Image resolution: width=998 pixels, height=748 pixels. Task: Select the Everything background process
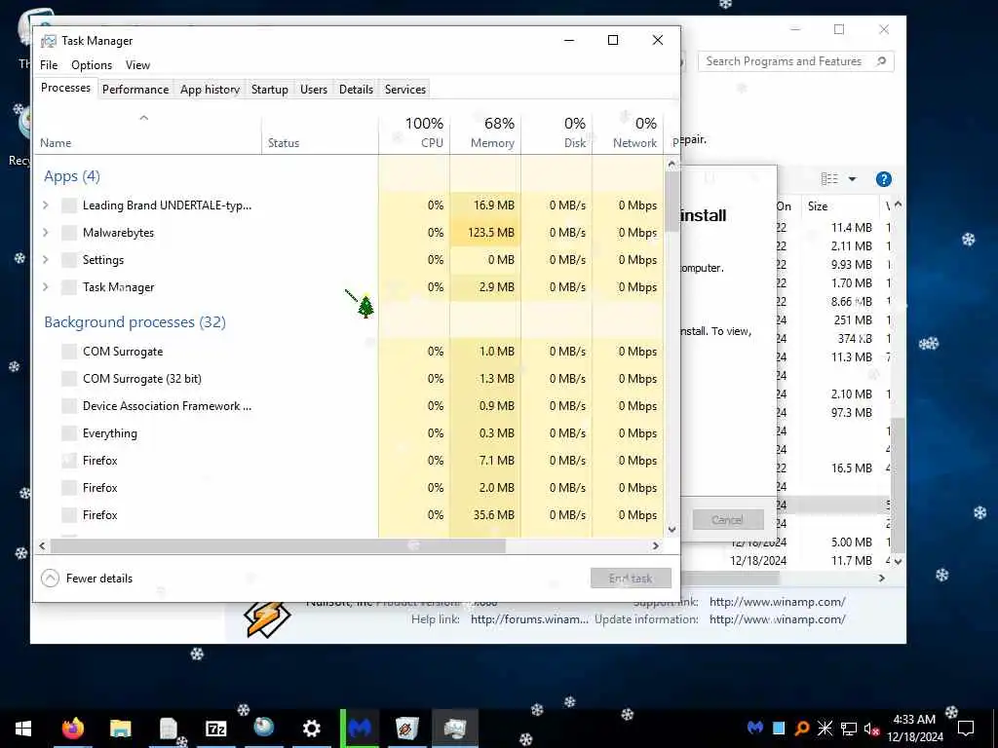click(349, 433)
